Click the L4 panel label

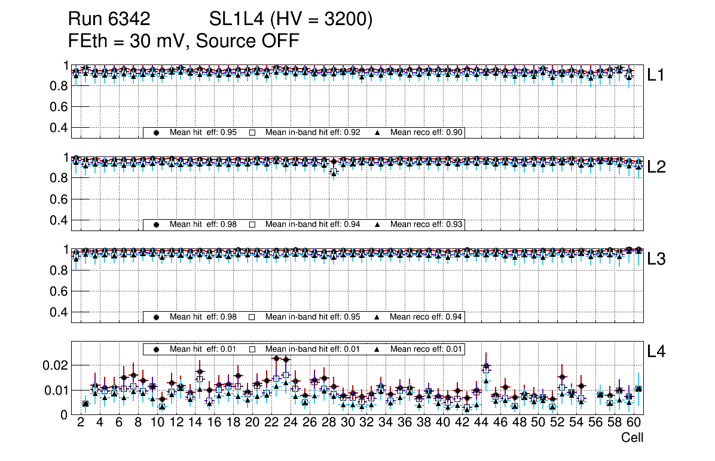point(656,352)
